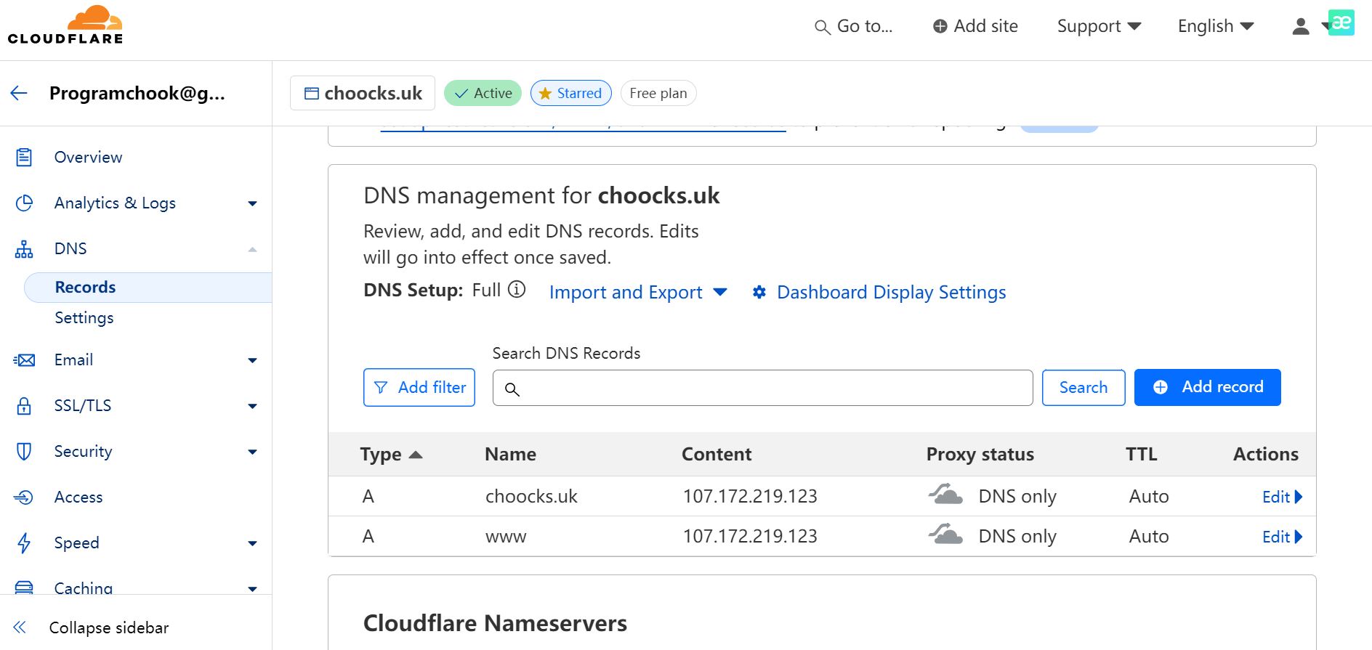This screenshot has height=650, width=1372.
Task: Open the Import and Export dropdown
Action: (x=637, y=292)
